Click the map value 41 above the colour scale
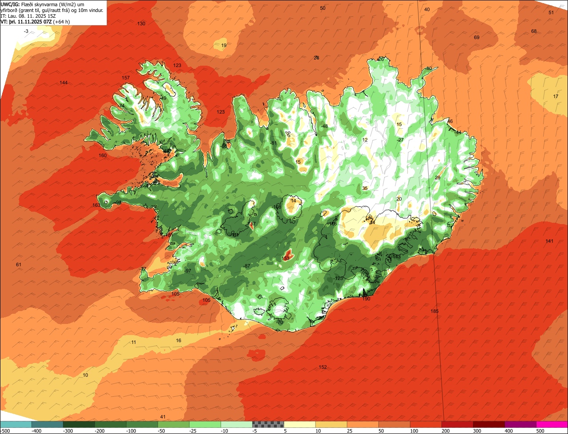Viewport: 568px width, 434px height. click(162, 417)
